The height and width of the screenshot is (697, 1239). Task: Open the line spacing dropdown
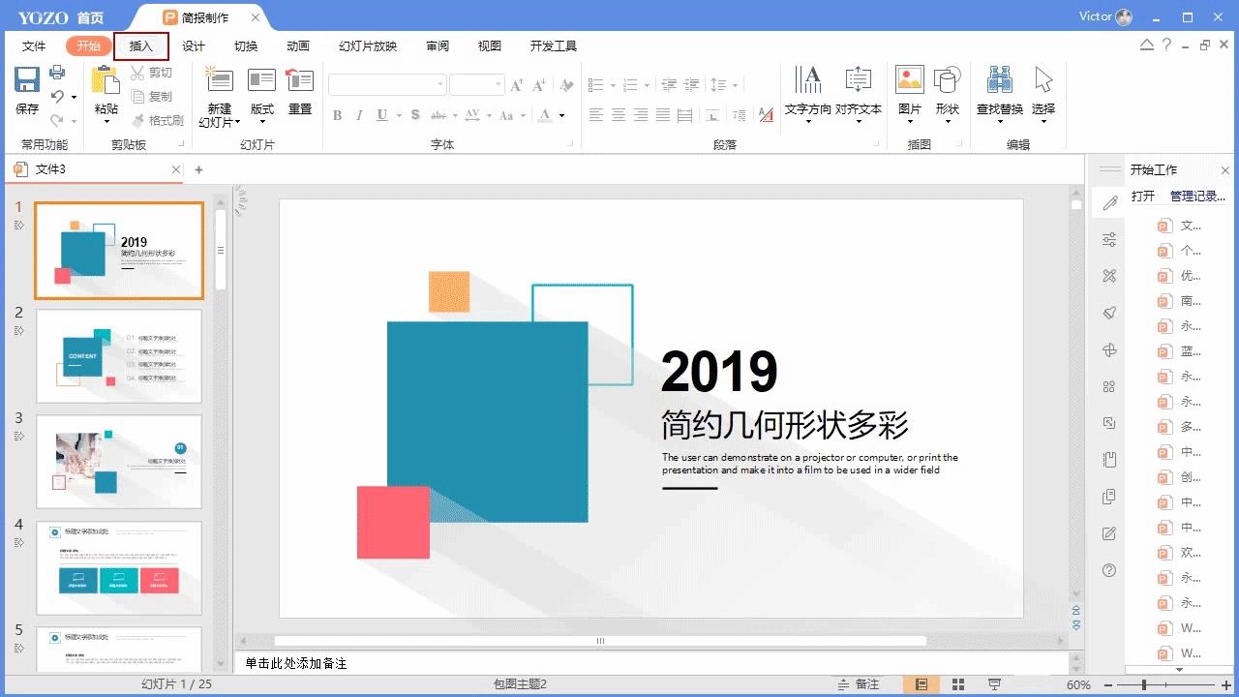(735, 84)
